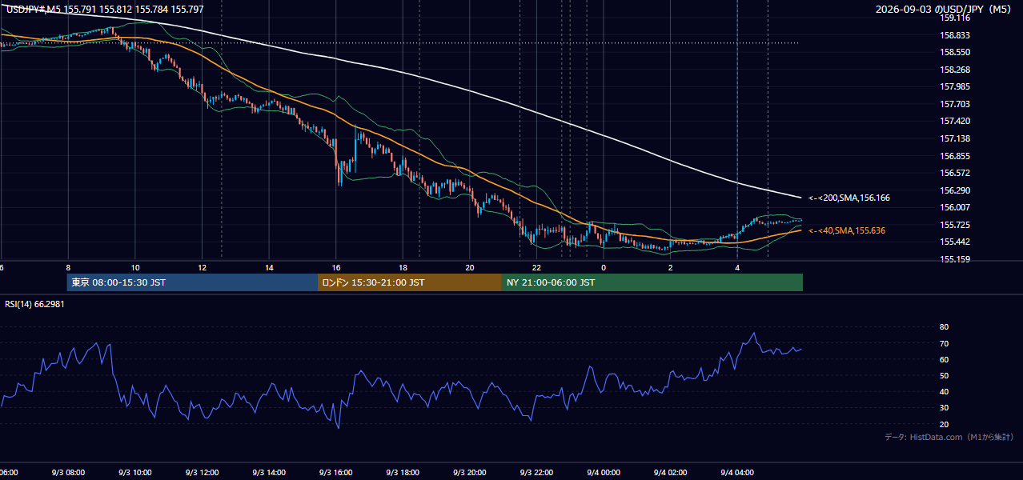Click hour label 8 under the price chart
The width and height of the screenshot is (1023, 480).
point(68,267)
